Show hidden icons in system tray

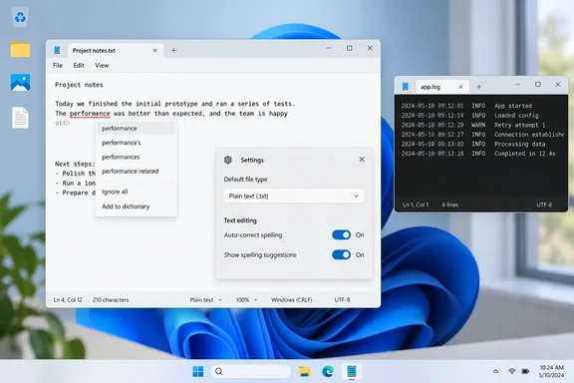[495, 371]
